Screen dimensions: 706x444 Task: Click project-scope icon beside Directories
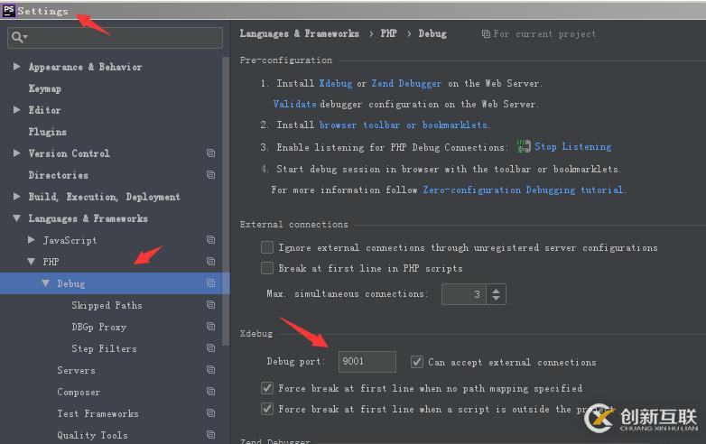[x=210, y=175]
